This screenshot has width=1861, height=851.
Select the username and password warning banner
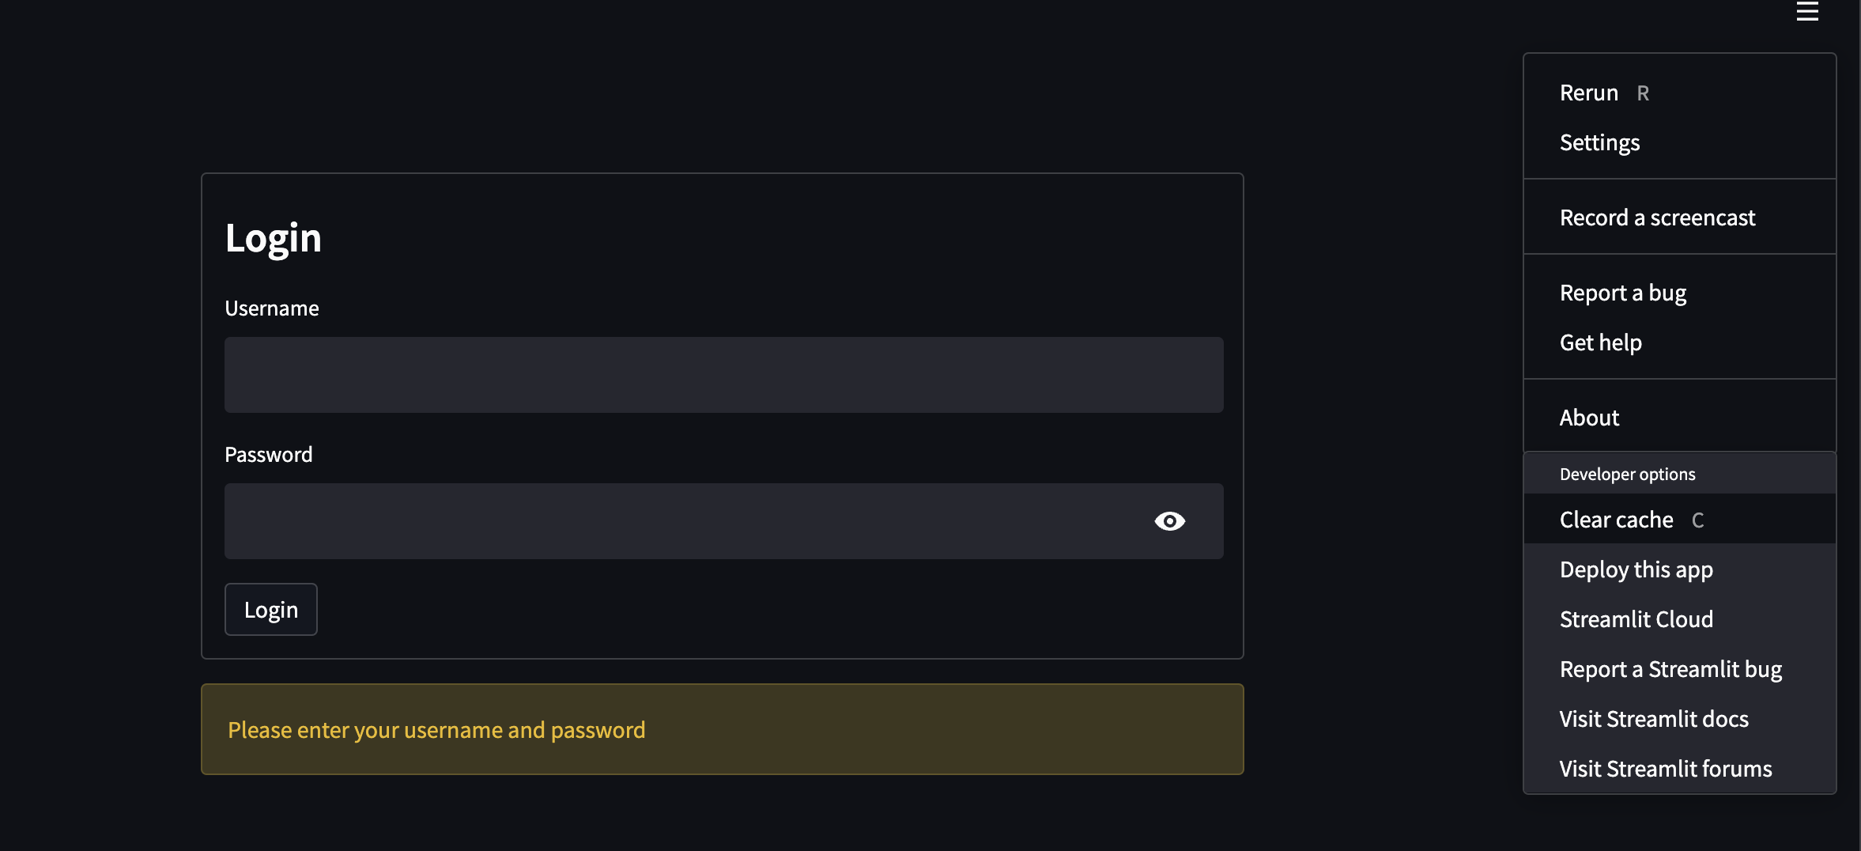(x=723, y=728)
